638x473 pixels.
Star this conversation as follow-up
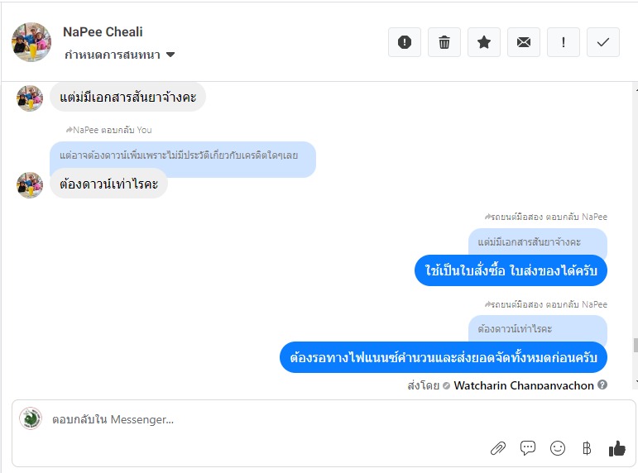tap(484, 42)
